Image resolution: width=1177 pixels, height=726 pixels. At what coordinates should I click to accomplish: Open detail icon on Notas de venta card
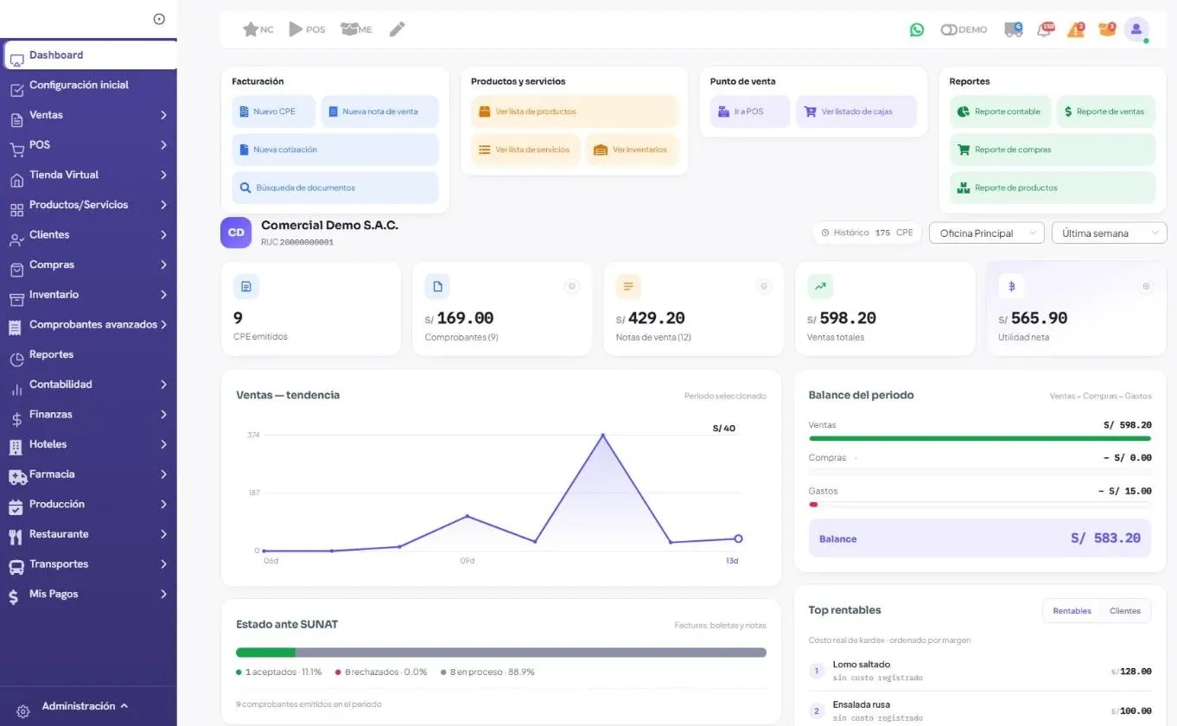click(763, 286)
